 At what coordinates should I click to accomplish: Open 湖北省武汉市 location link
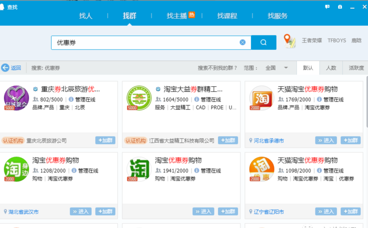coord(23,212)
